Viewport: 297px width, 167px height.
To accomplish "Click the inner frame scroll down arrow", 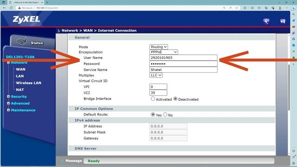I will (x=289, y=154).
